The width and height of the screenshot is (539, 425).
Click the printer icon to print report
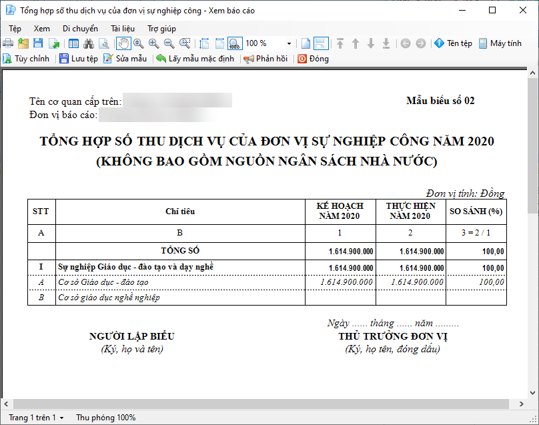pos(8,43)
